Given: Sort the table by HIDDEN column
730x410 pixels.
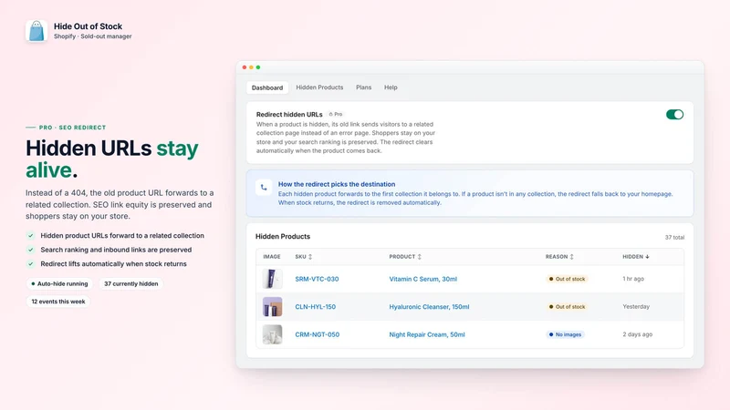Looking at the screenshot, I should click(636, 257).
